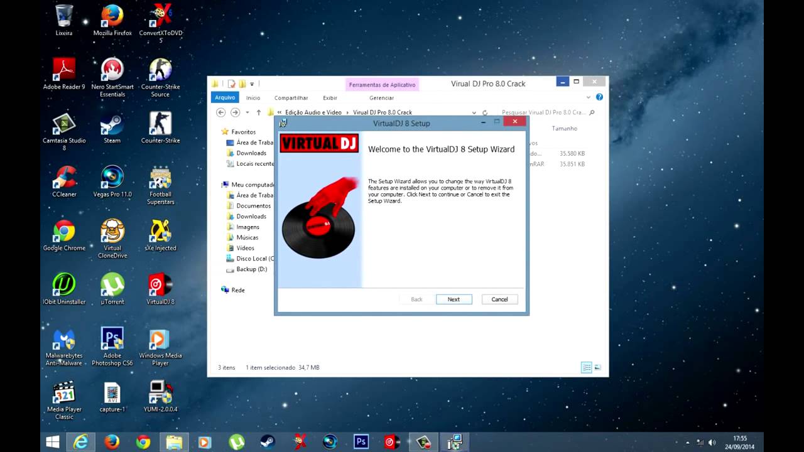Open the VirtualDJ 8 desktop icon
This screenshot has width=804, height=452.
161,289
